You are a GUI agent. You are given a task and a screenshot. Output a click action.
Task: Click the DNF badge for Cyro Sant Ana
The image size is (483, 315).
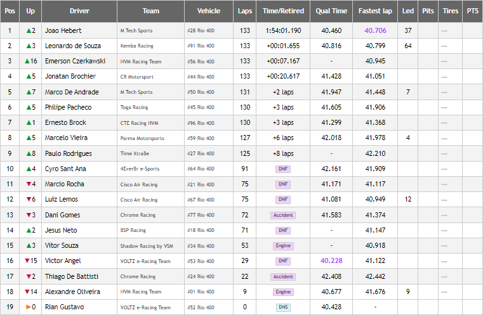(x=283, y=169)
